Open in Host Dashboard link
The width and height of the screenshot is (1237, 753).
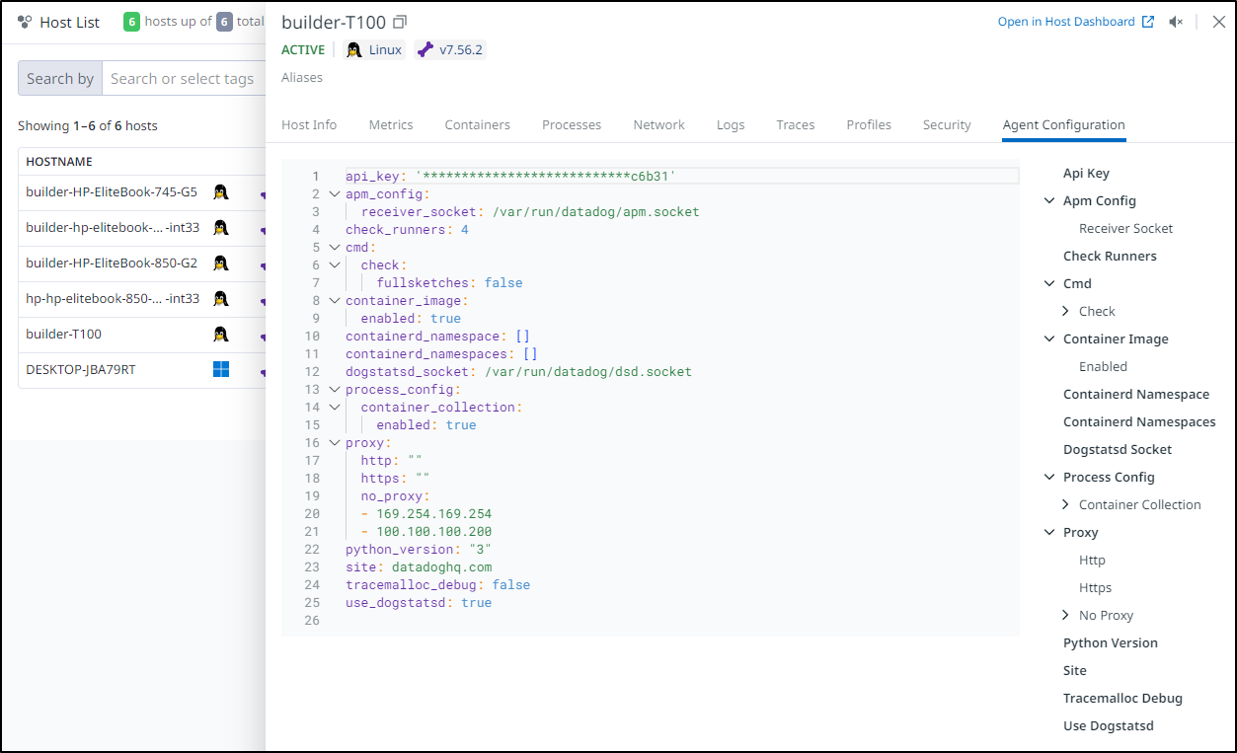(1076, 22)
